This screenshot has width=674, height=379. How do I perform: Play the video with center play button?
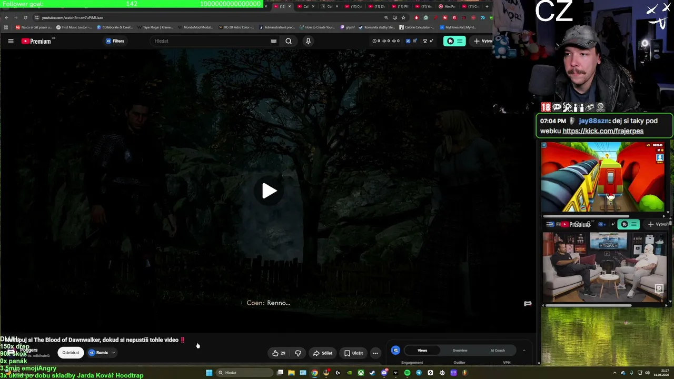coord(270,191)
